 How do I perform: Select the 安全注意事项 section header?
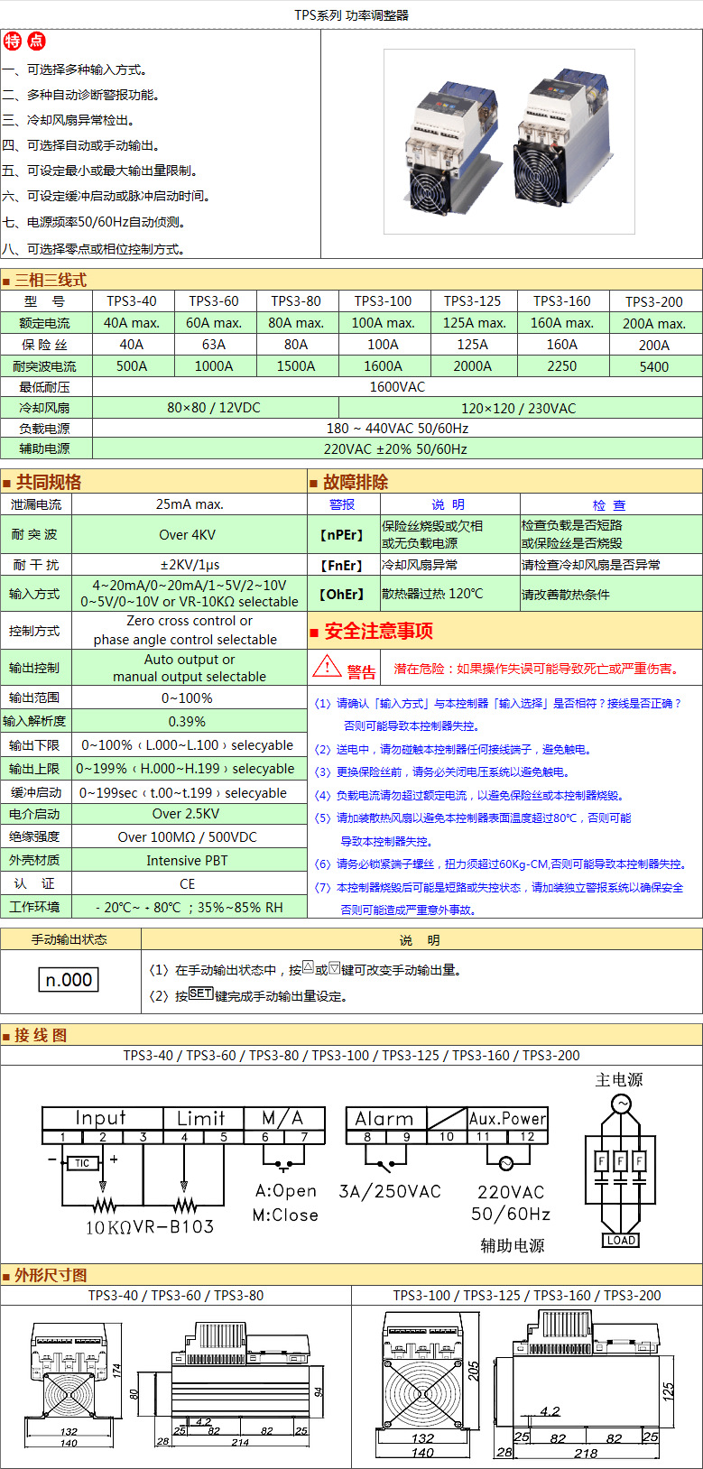379,631
